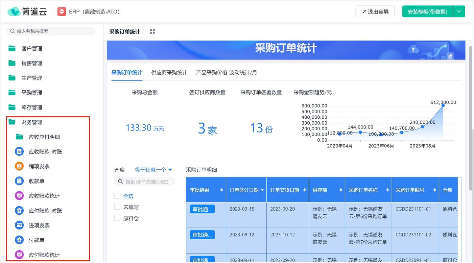Open the 产品采购价格-波动统计/月 tab
This screenshot has width=474, height=263.
(226, 73)
